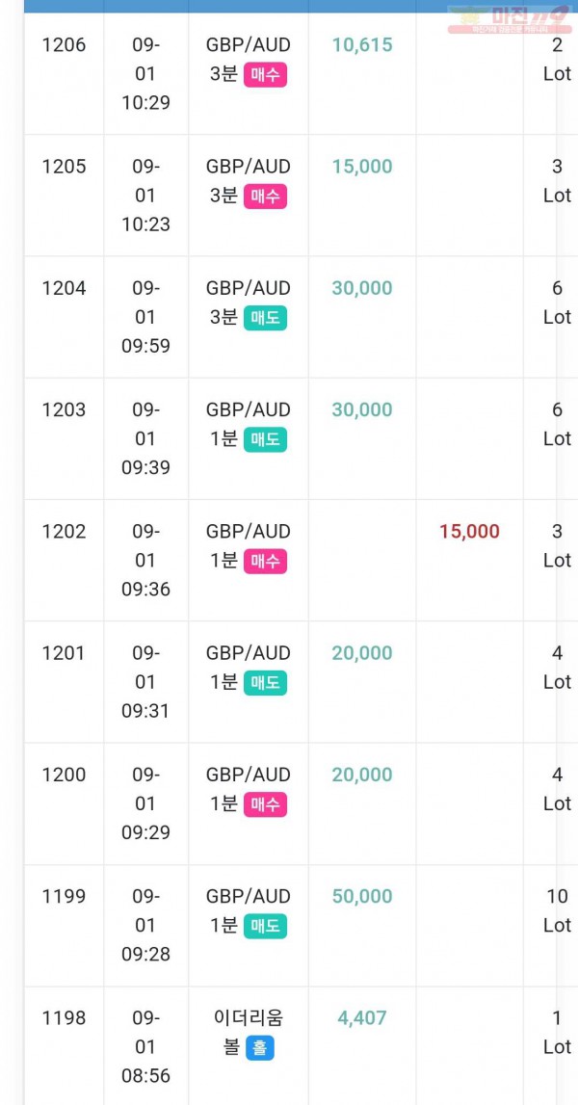
Task: Click the 매도 badge in row 1201
Action: pyautogui.click(x=265, y=683)
